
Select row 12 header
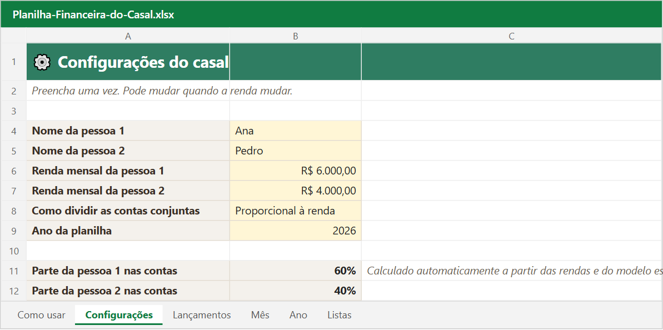[13, 291]
